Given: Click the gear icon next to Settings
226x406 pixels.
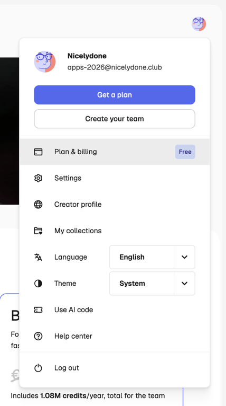Looking at the screenshot, I should pyautogui.click(x=38, y=178).
